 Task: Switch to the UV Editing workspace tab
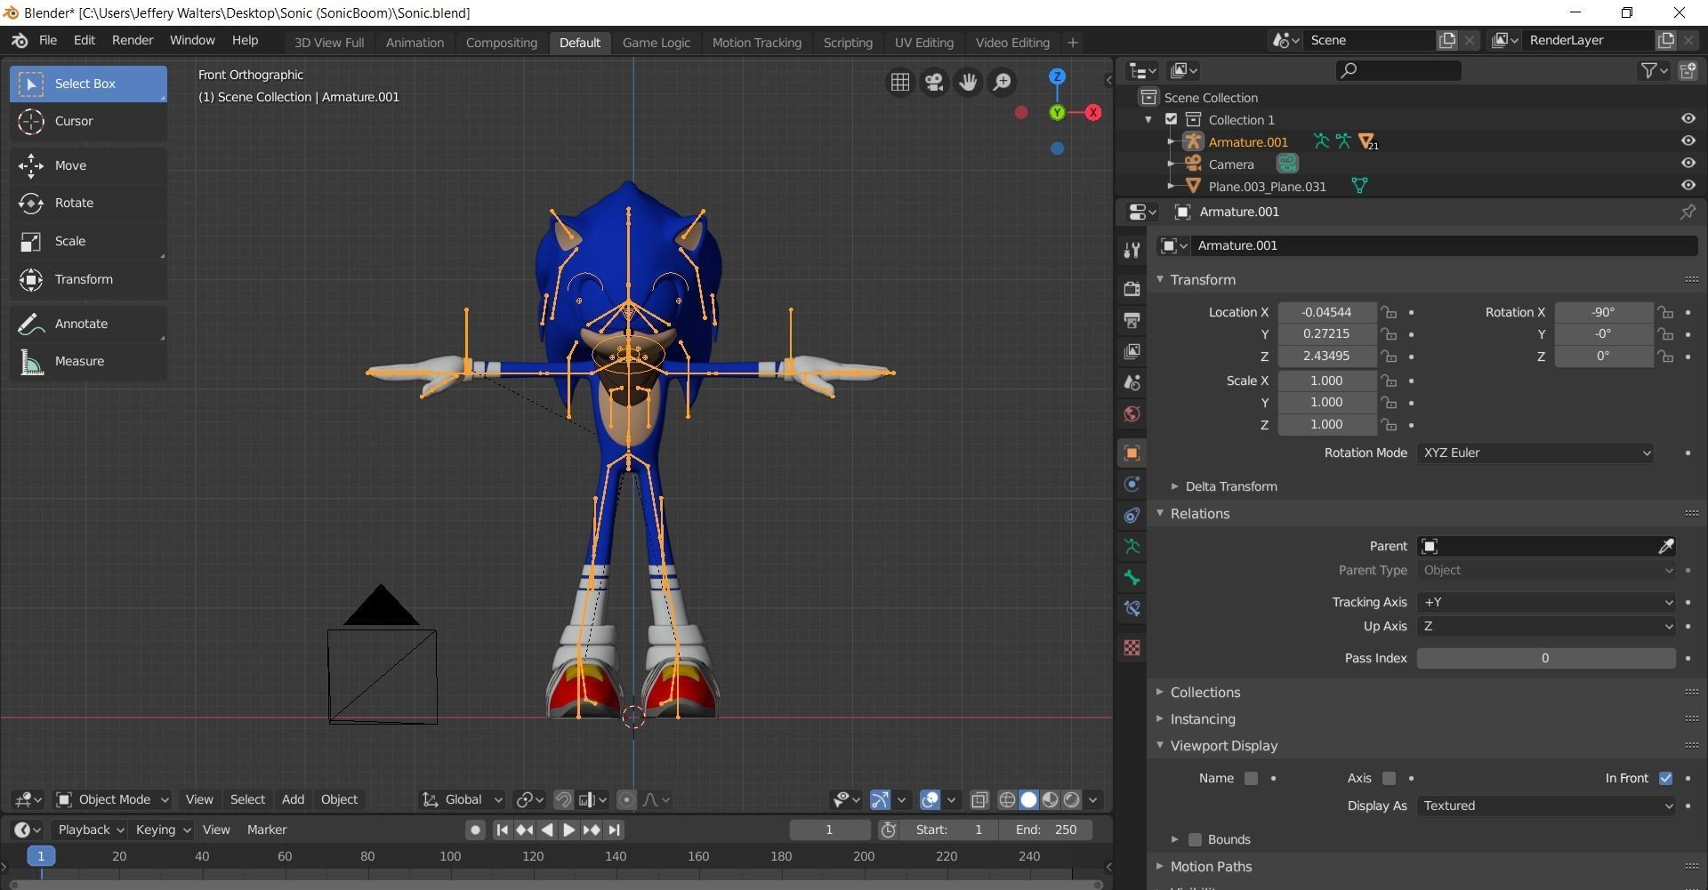coord(923,42)
